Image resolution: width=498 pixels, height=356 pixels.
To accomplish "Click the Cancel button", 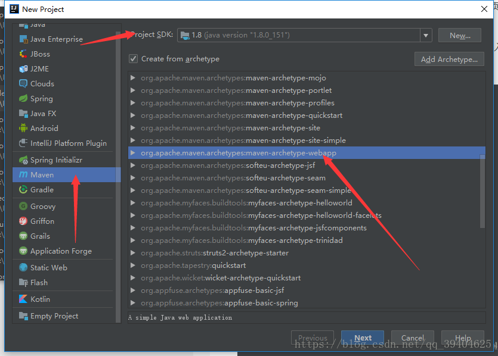I will (x=413, y=338).
